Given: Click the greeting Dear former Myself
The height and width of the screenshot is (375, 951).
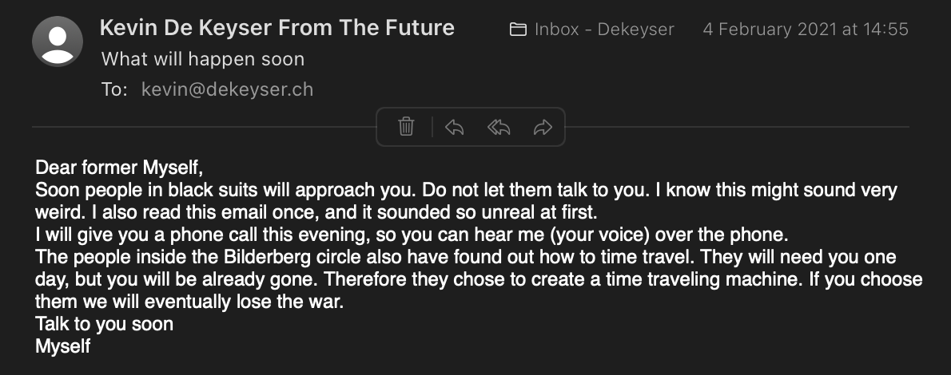Looking at the screenshot, I should click(x=119, y=168).
